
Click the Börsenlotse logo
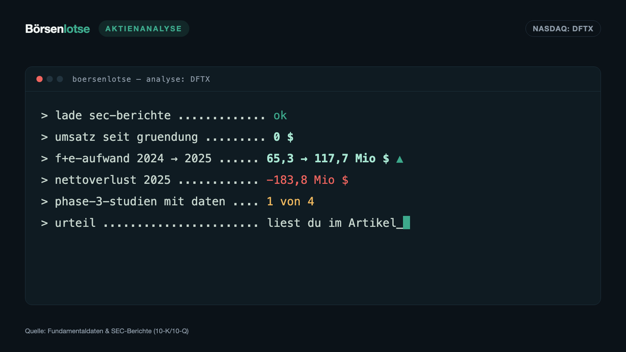tap(58, 29)
